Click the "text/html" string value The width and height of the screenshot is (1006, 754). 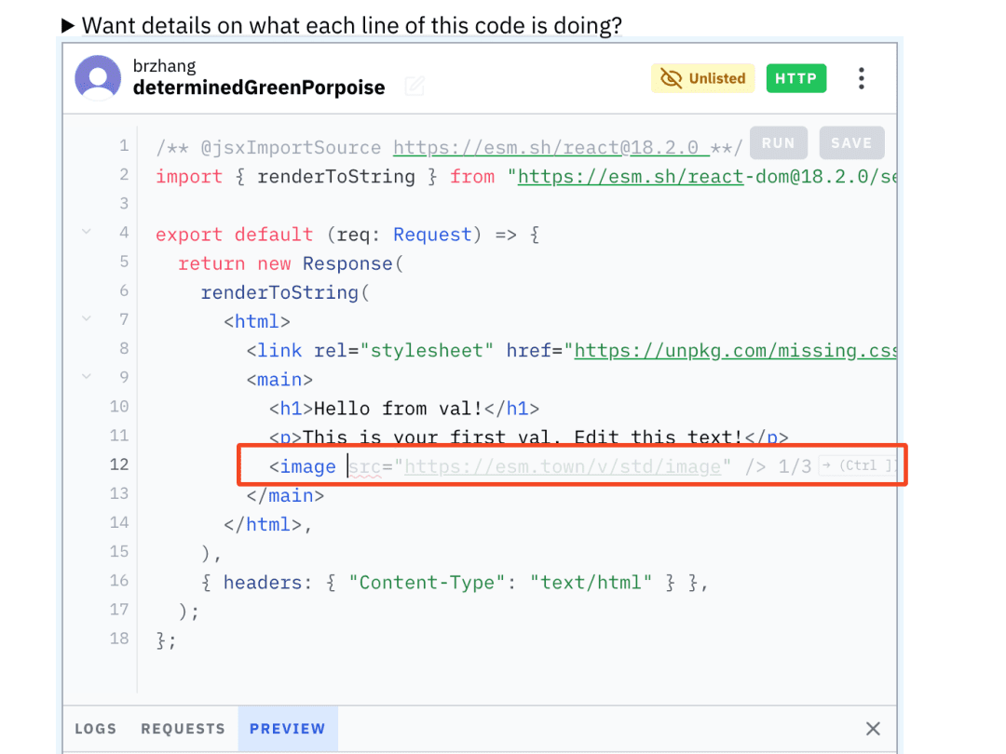pos(591,582)
